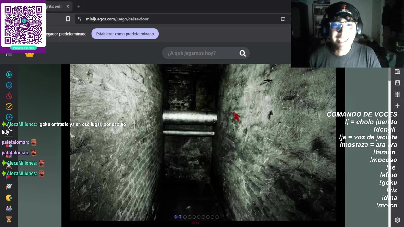404x227 pixels.
Task: Click the orange icon beside the back arrow
Action: [x=29, y=55]
